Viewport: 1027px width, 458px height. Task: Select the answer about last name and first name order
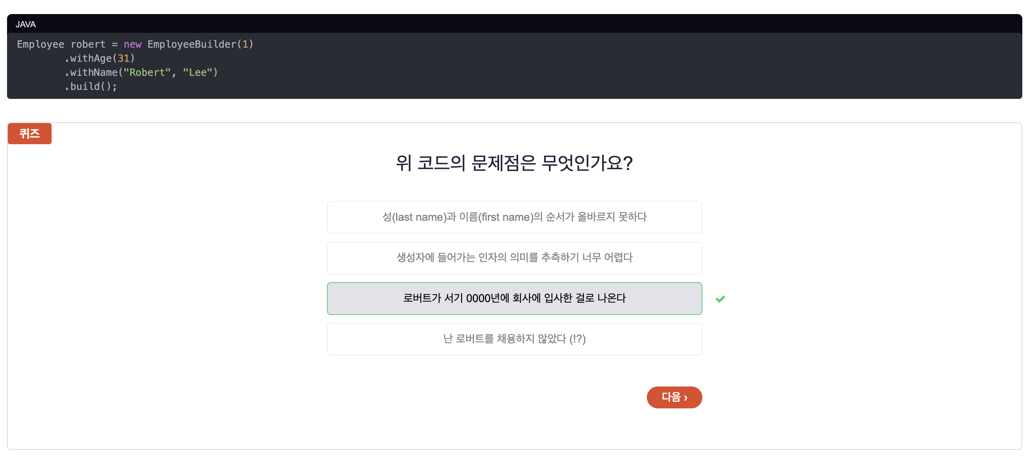(514, 217)
